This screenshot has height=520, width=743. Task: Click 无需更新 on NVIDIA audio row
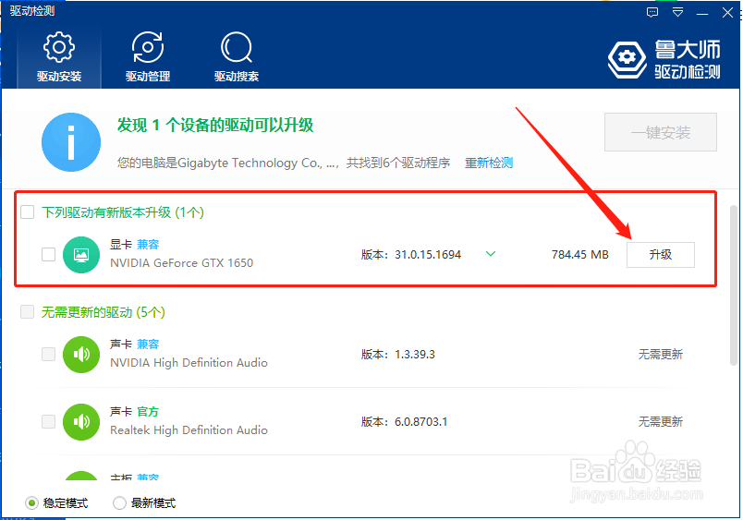point(661,355)
